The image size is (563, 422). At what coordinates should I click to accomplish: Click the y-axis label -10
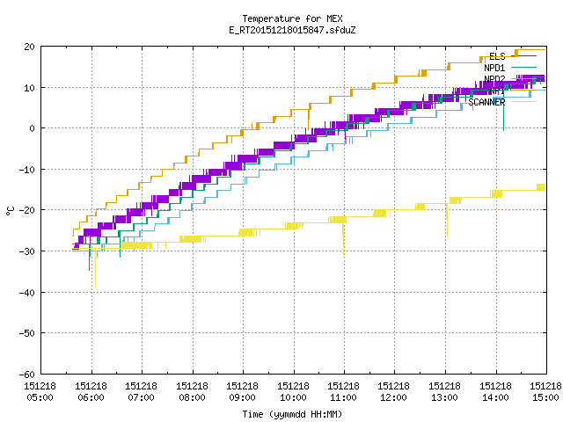[27, 170]
